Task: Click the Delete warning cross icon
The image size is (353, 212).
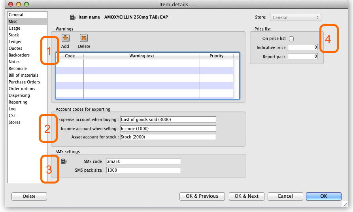Action: [84, 38]
